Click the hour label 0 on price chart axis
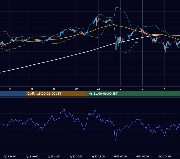The height and width of the screenshot is (159, 180). pos(120,89)
